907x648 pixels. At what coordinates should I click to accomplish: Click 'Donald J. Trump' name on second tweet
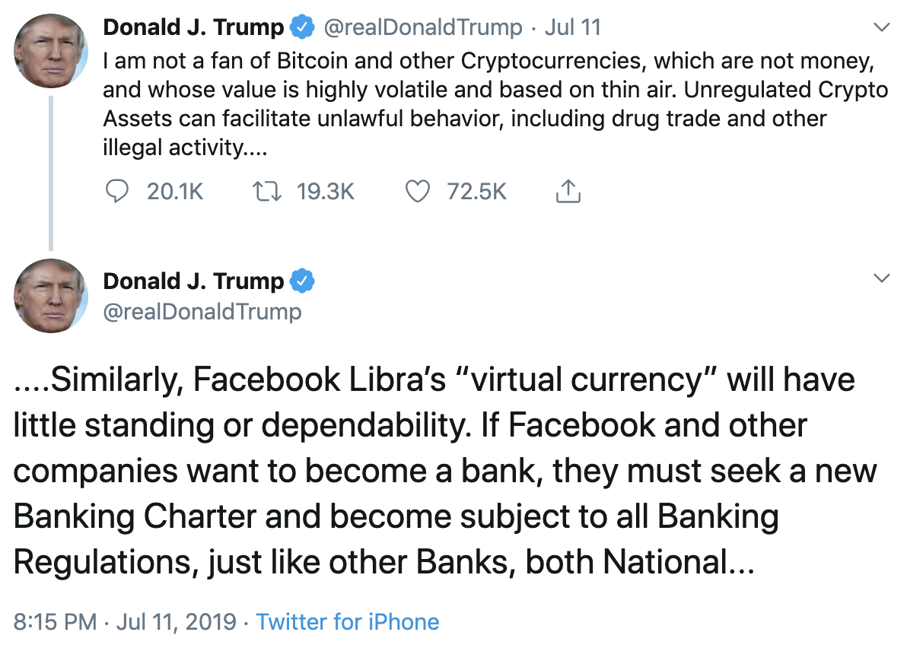(x=193, y=281)
